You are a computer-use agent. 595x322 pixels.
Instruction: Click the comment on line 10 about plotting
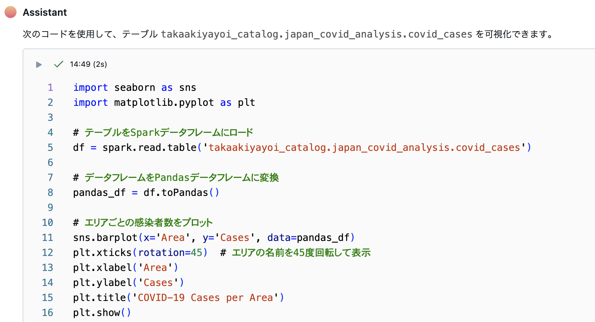tap(143, 223)
